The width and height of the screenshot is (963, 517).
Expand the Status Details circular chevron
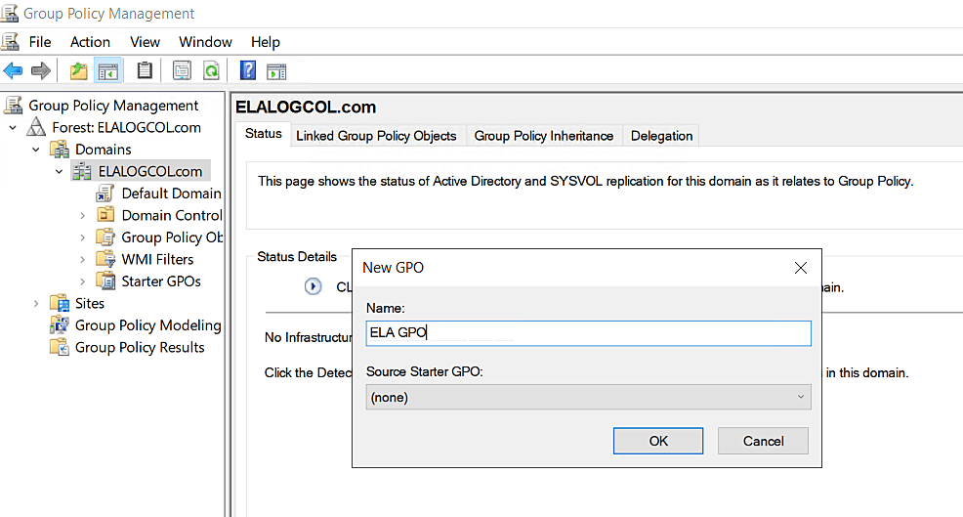pos(314,286)
